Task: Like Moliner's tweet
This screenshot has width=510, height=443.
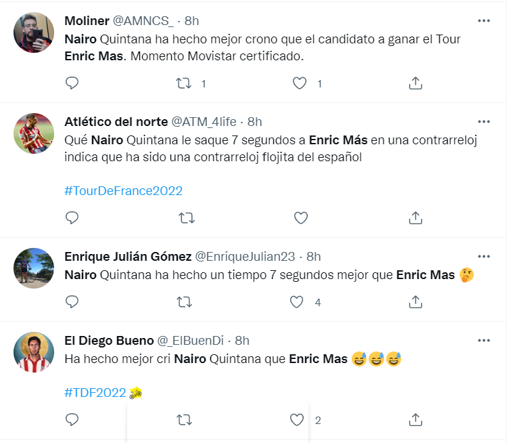Action: click(x=300, y=83)
